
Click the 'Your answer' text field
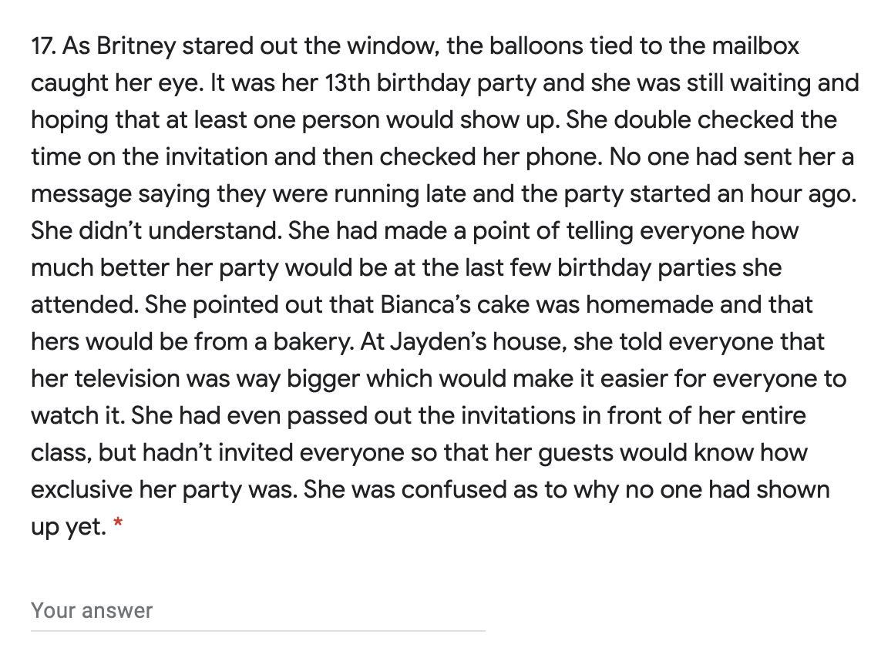tap(257, 610)
